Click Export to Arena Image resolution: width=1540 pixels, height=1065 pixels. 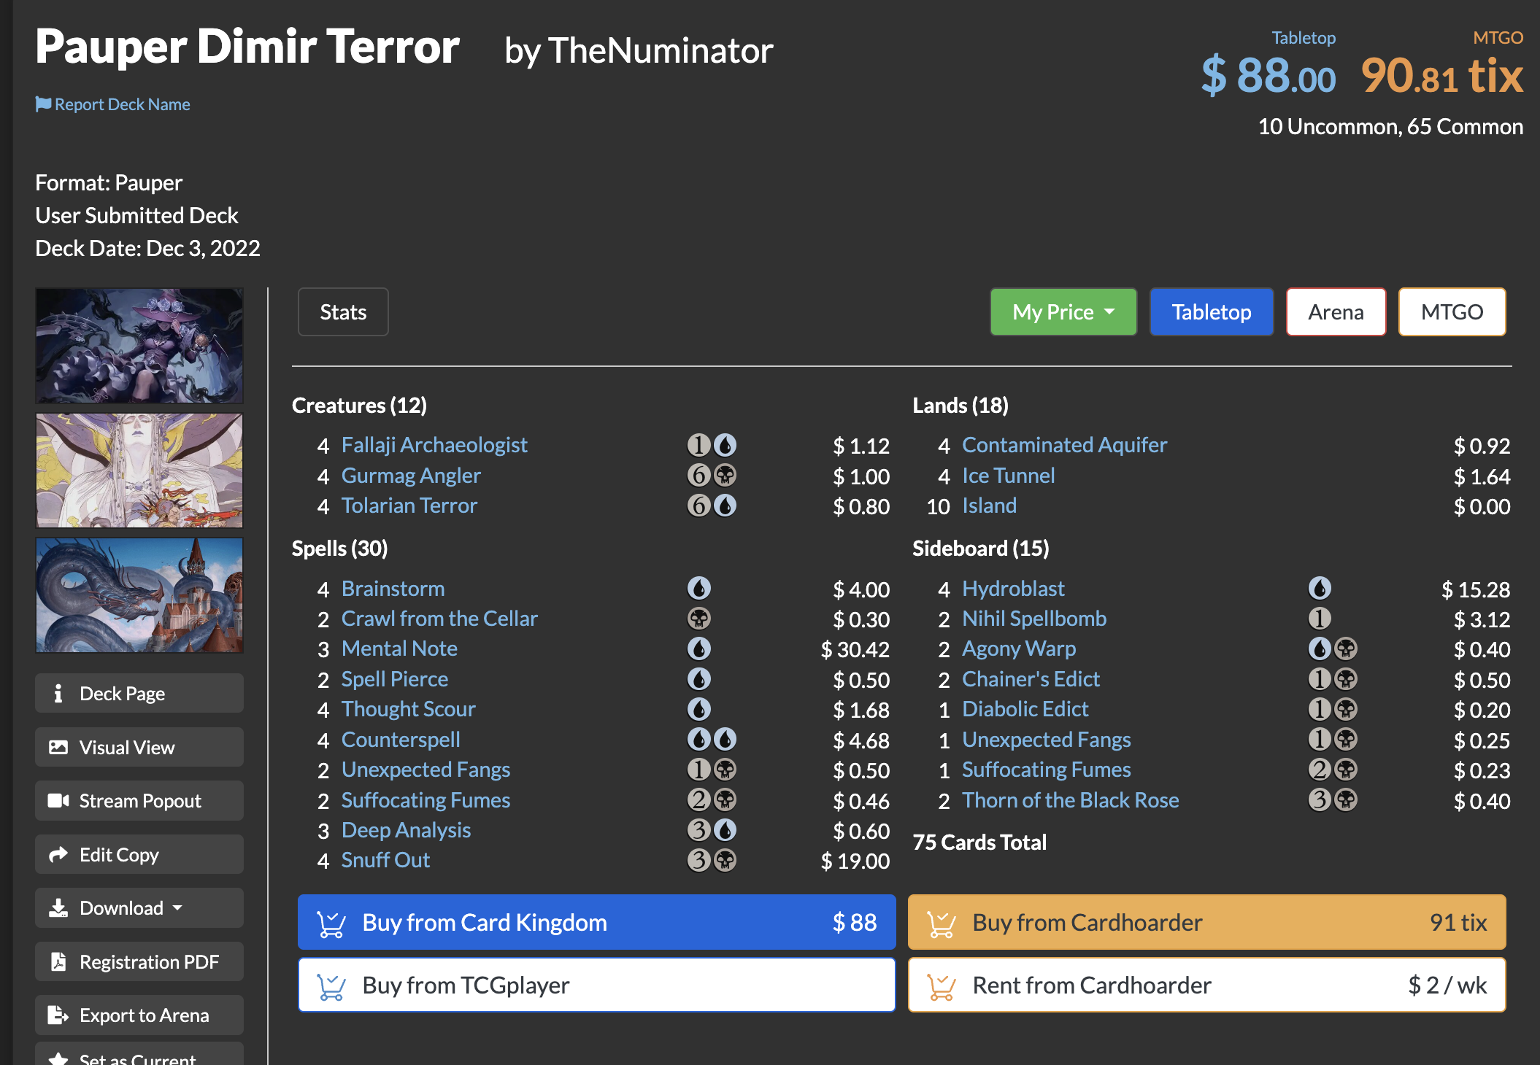pos(139,1015)
